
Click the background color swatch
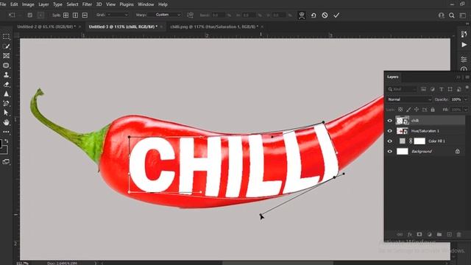coord(5,150)
